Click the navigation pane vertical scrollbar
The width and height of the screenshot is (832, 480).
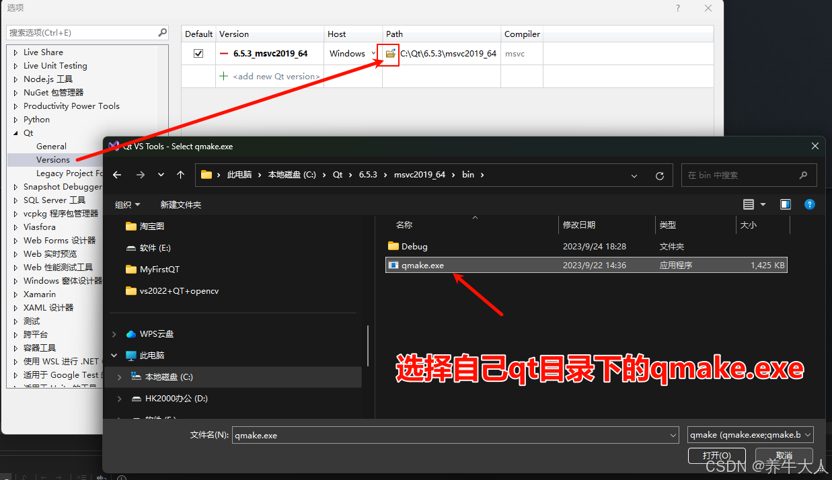tap(367, 346)
